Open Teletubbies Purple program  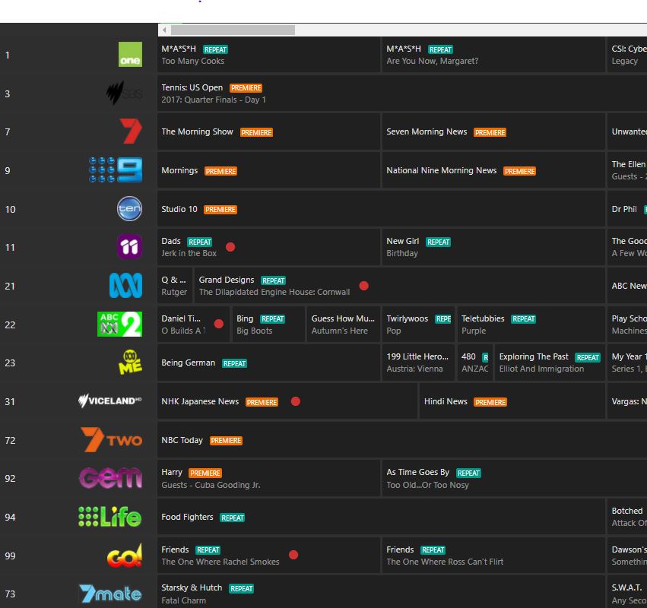pyautogui.click(x=531, y=325)
